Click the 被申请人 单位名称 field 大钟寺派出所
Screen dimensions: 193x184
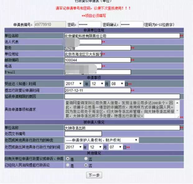coord(122,128)
